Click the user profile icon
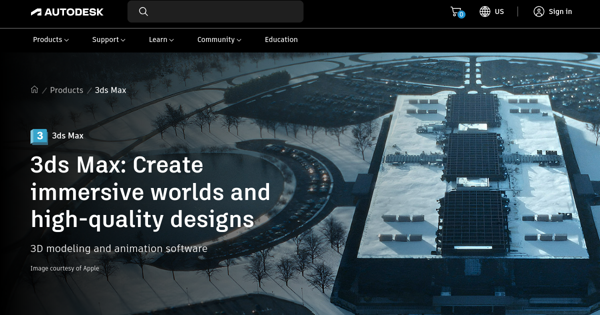600x315 pixels. (538, 11)
